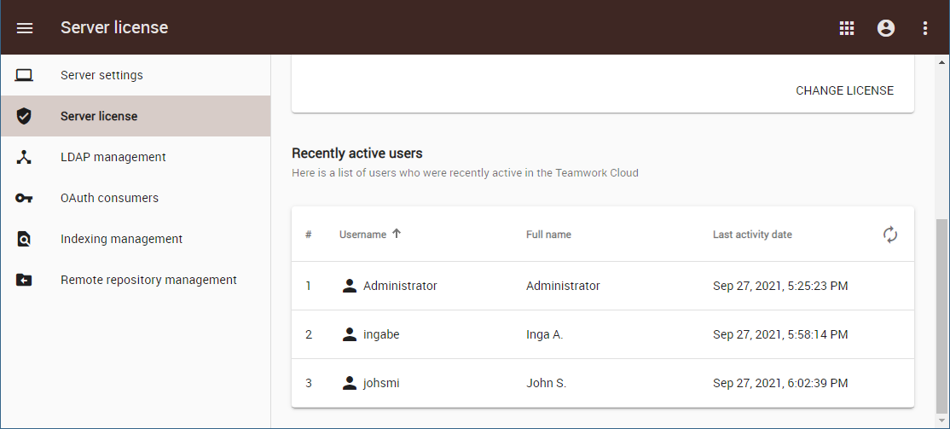Click the Remote repository folder icon
The height and width of the screenshot is (429, 950).
[24, 280]
